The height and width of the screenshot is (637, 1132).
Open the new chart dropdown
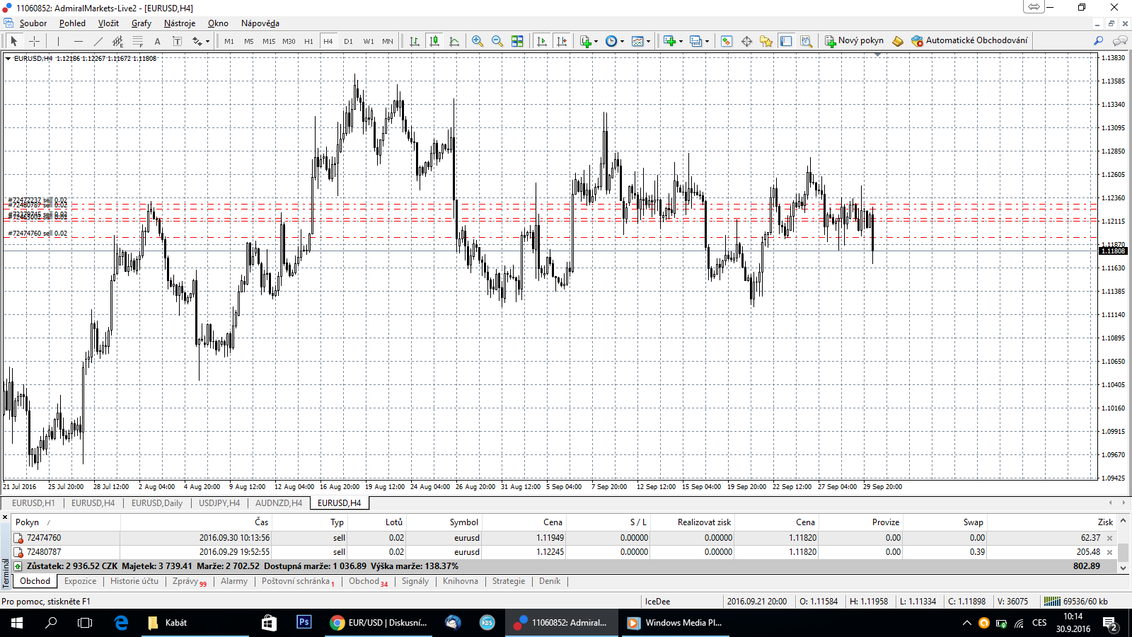tap(673, 41)
